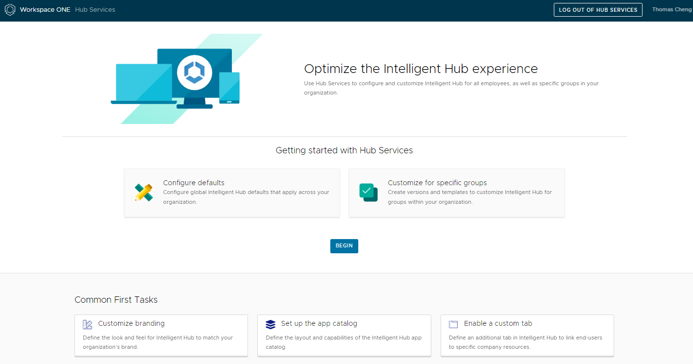Viewport: 693px width, 364px height.
Task: Select the Configure defaults wrench icon
Action: click(144, 192)
